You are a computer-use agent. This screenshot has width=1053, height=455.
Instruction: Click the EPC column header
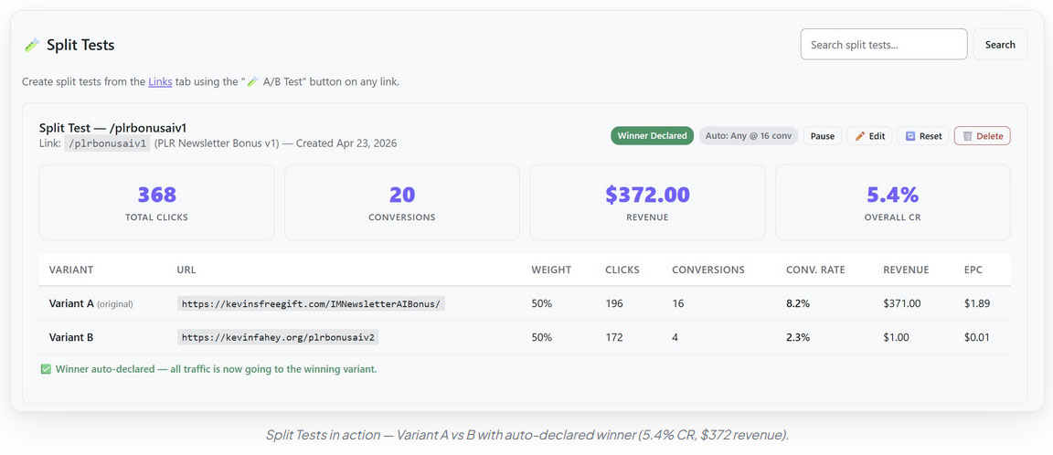click(x=973, y=270)
